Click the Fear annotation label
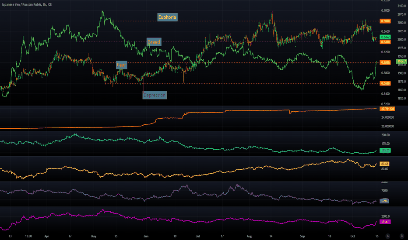408x240 pixels. point(122,65)
